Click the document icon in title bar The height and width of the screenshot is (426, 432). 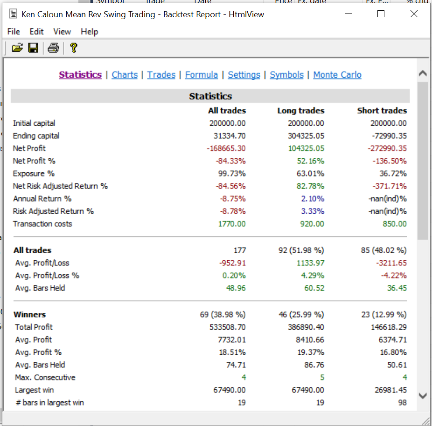(x=14, y=14)
